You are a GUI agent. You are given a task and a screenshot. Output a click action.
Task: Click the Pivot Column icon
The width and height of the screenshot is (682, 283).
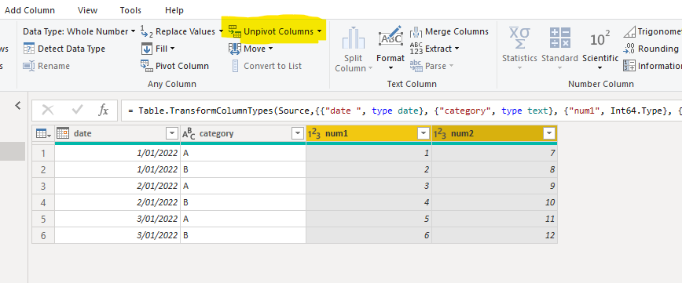point(147,66)
